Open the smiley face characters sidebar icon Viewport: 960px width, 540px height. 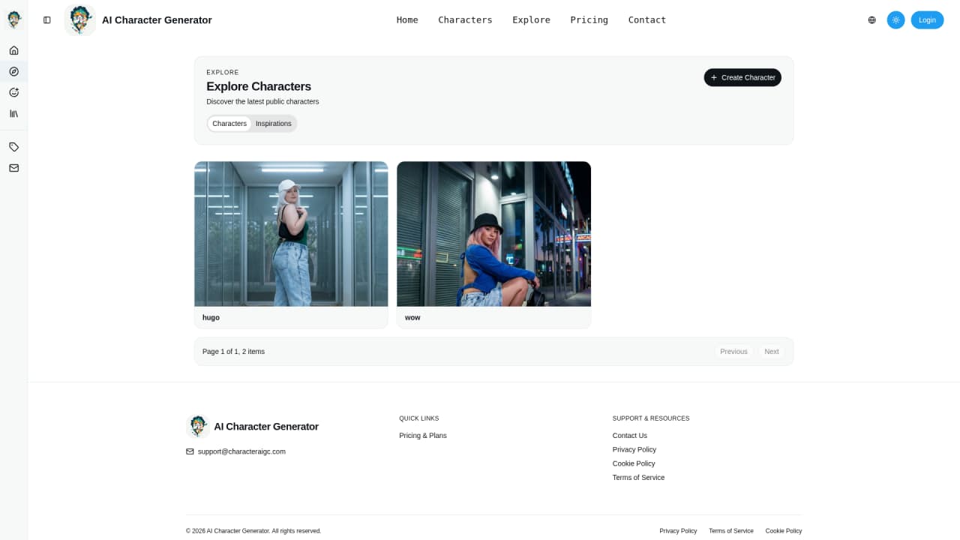click(13, 92)
